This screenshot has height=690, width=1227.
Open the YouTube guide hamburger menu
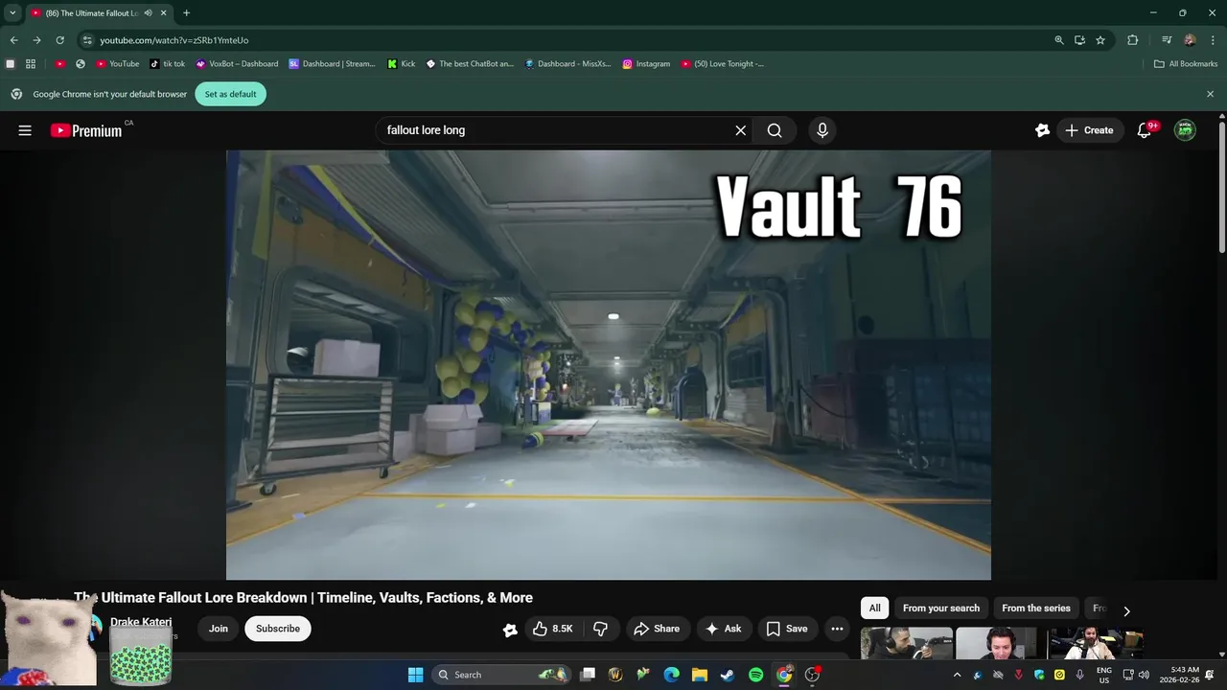(x=25, y=130)
